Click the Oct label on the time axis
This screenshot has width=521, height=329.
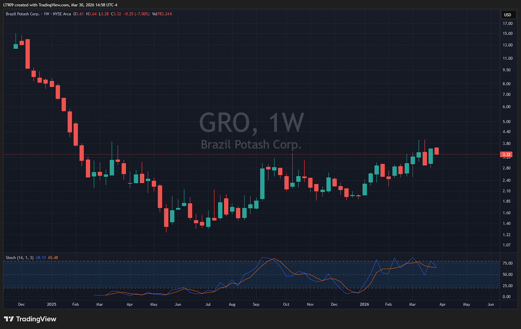click(x=286, y=305)
